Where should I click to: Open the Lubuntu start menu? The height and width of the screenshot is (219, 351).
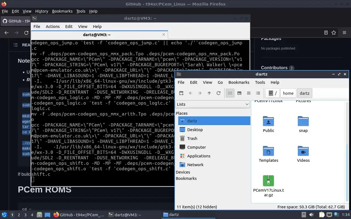(x=4, y=215)
